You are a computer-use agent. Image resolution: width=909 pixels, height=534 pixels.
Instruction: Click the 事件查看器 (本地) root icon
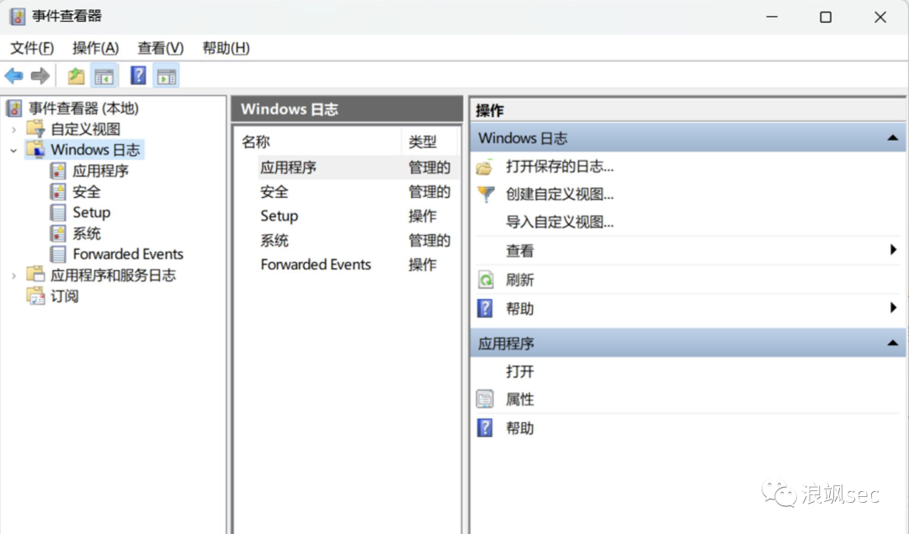tap(14, 108)
